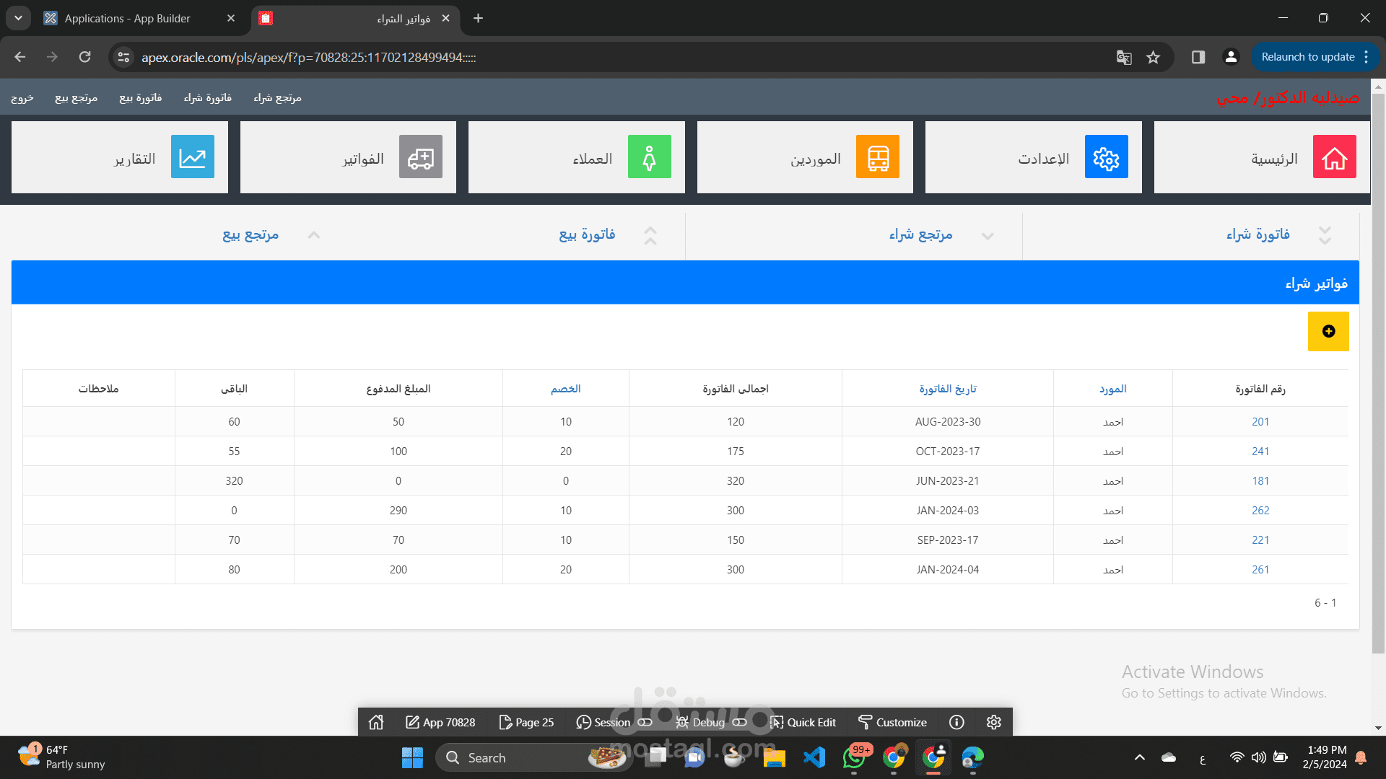Activate Quick Edit in developer toolbar

click(x=803, y=722)
